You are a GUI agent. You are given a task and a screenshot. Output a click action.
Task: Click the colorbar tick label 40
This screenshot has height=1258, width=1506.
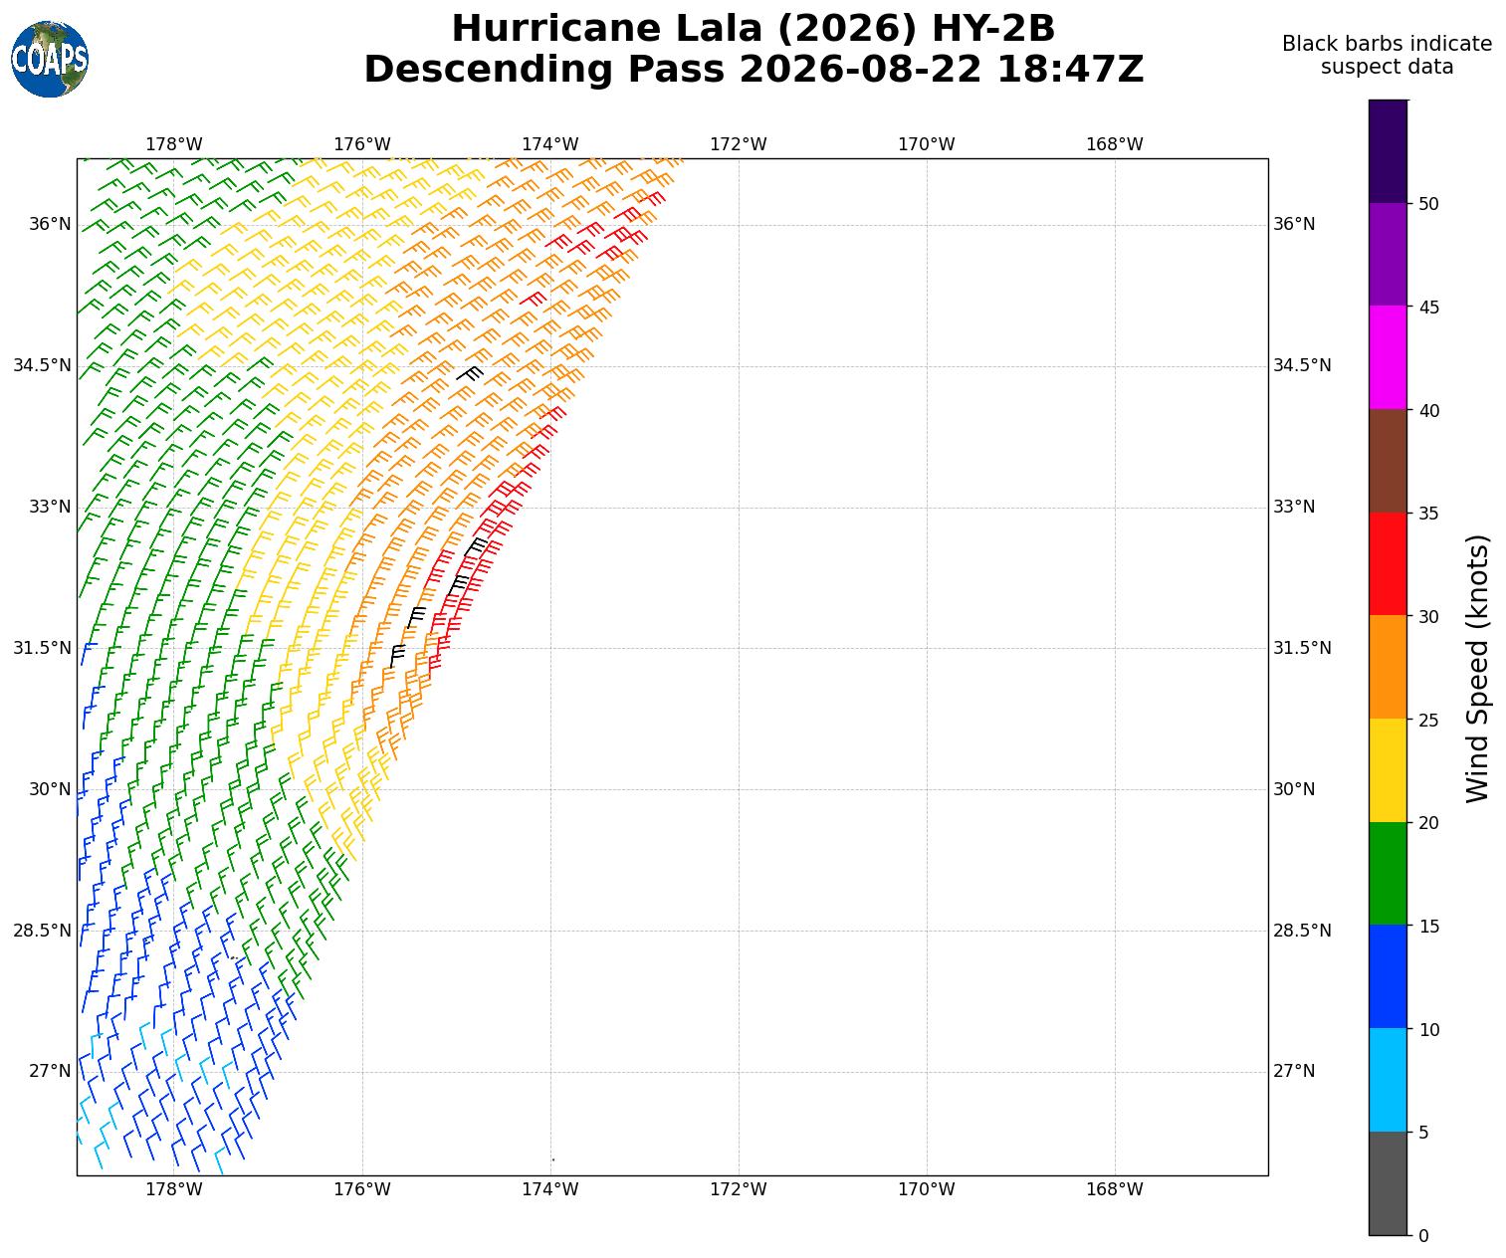click(1429, 411)
